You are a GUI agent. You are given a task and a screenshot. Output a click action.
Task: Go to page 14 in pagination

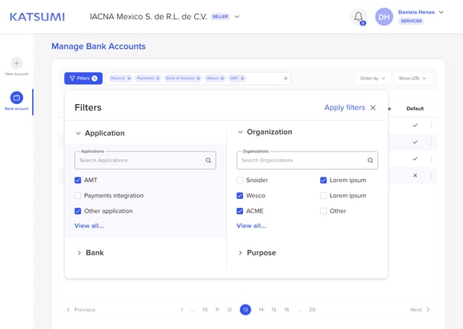click(x=261, y=310)
